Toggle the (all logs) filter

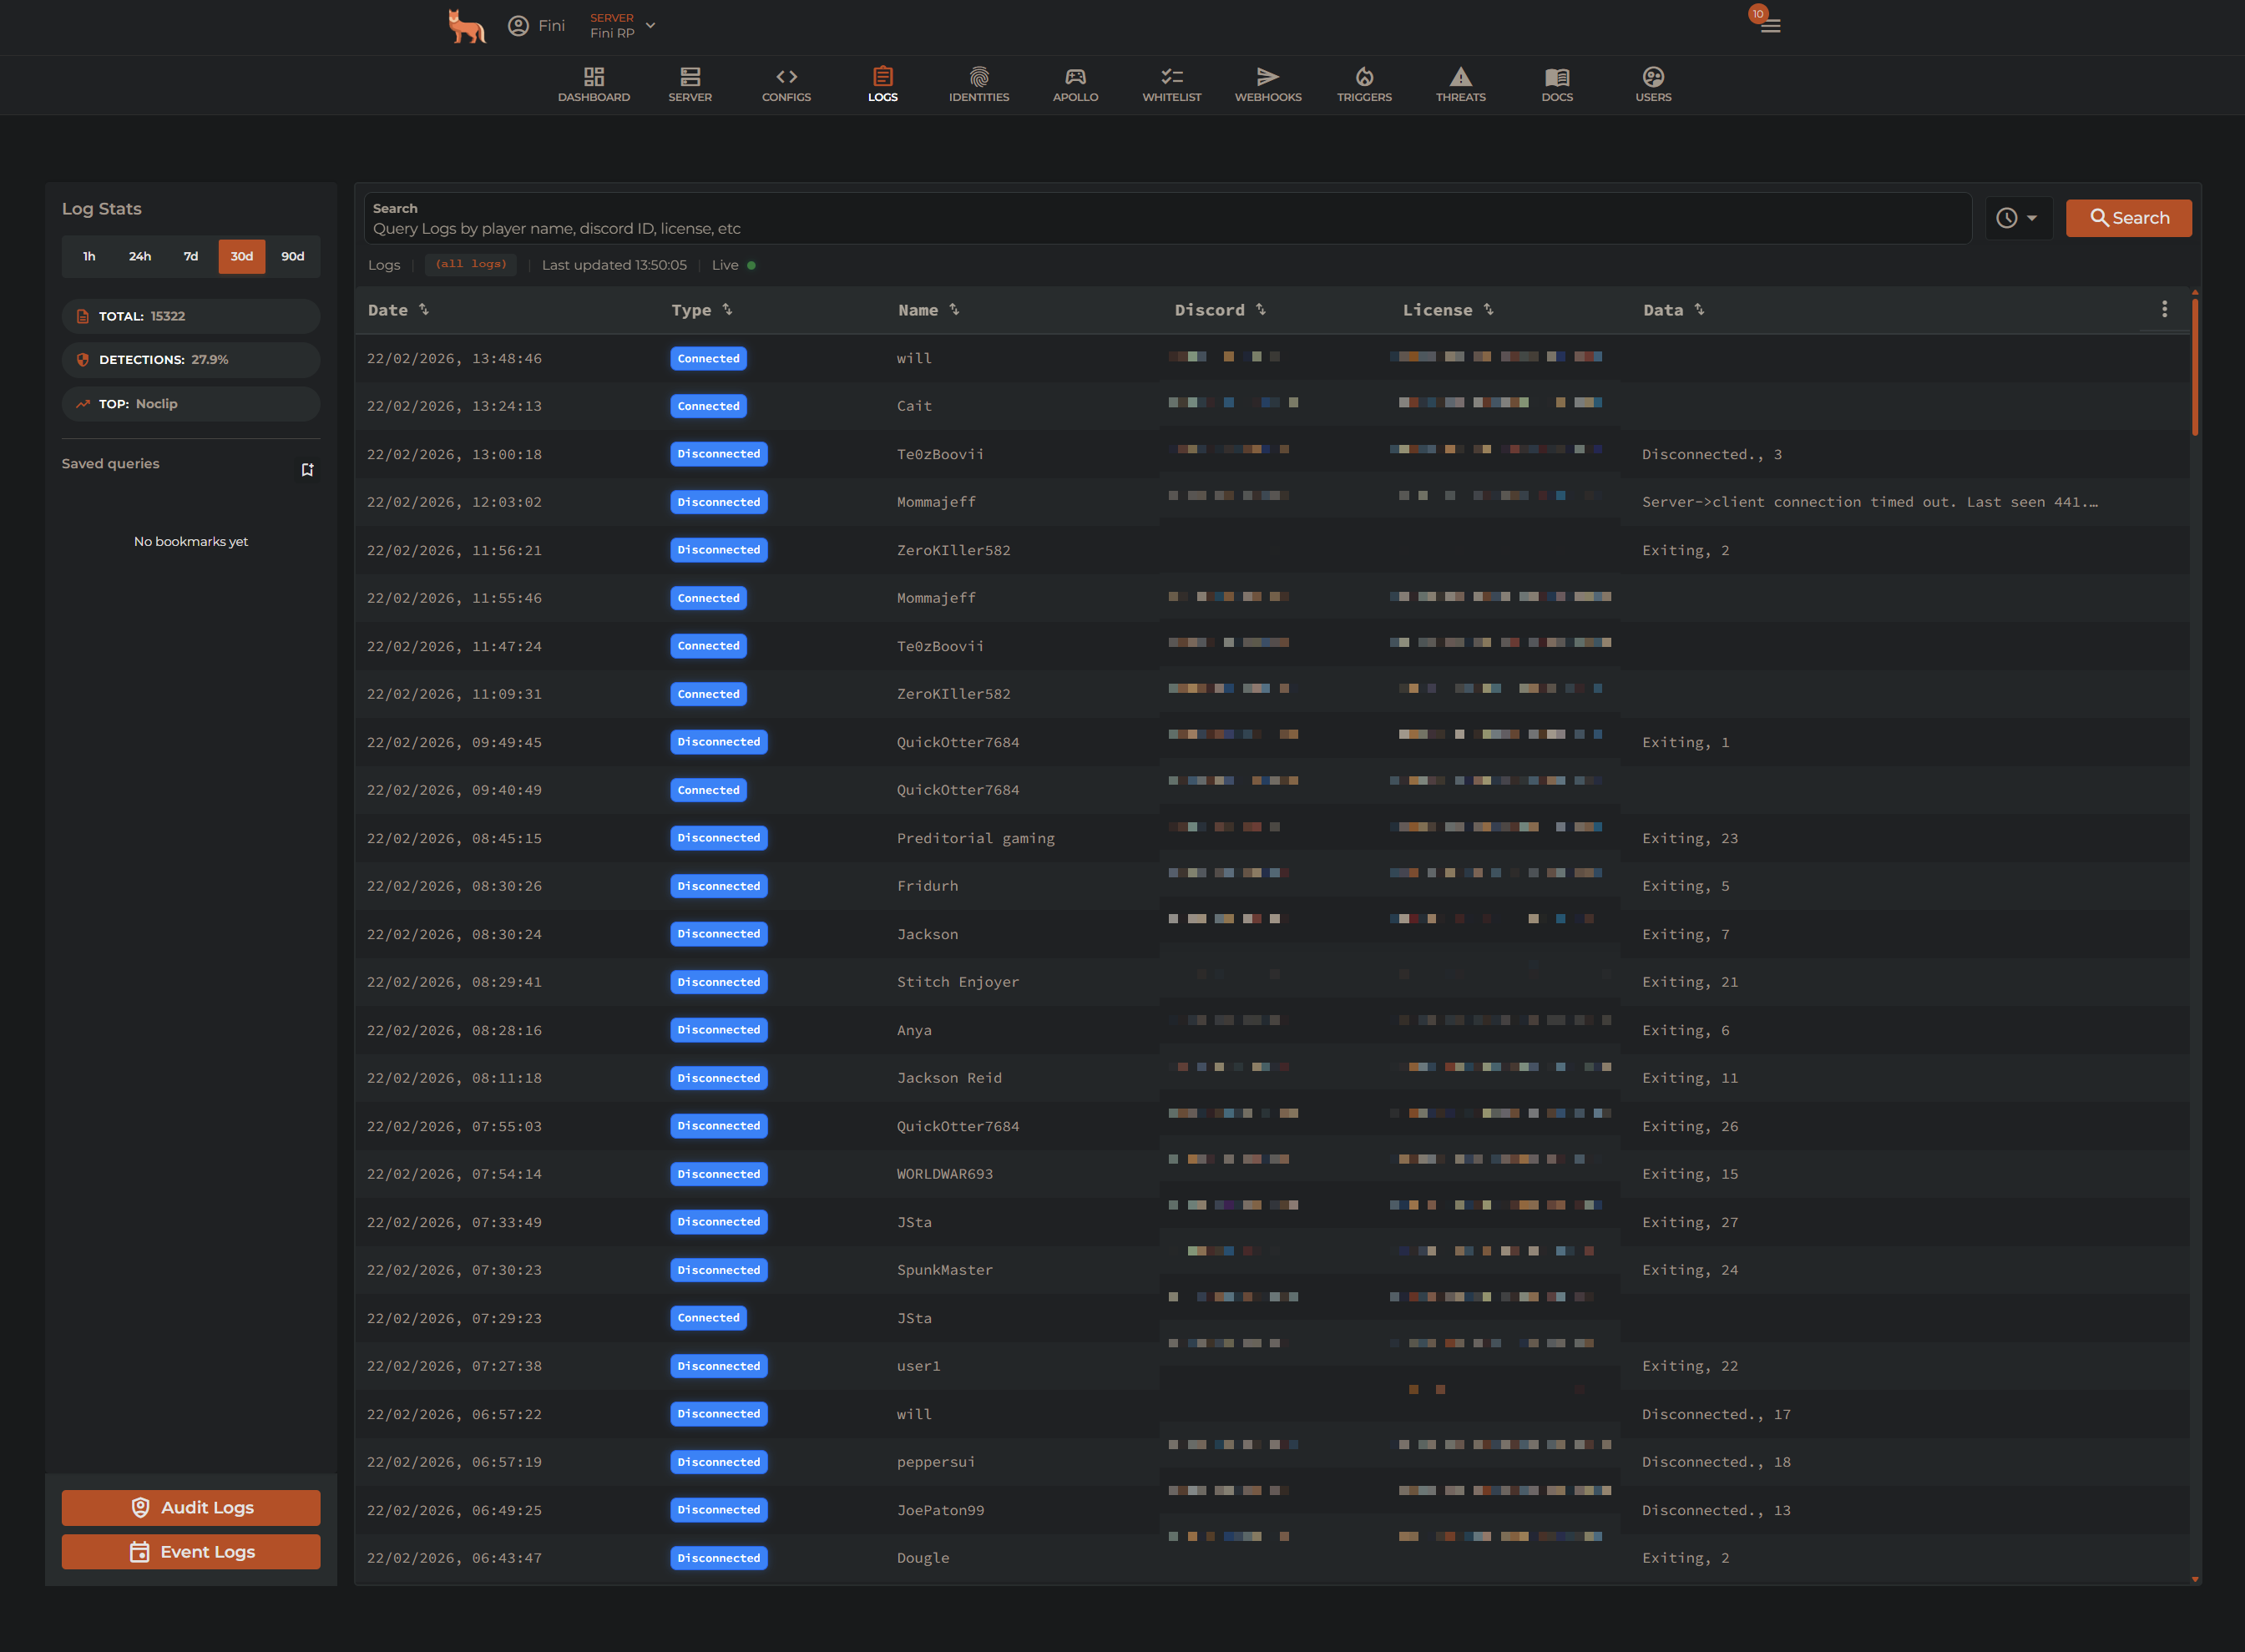click(470, 264)
